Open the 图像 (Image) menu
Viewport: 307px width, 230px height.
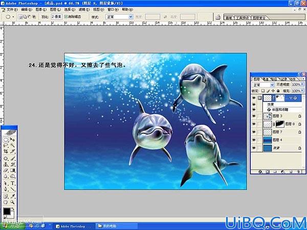(x=41, y=9)
